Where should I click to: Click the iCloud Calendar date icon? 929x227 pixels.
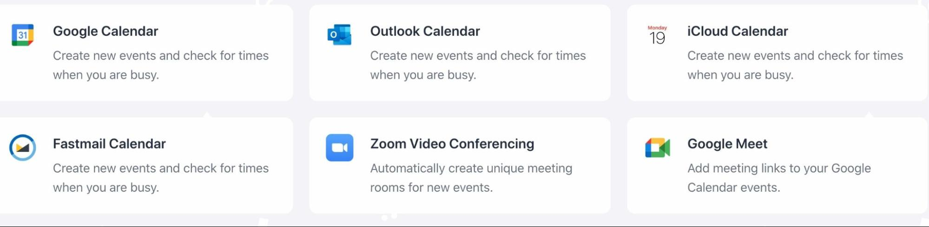point(657,35)
